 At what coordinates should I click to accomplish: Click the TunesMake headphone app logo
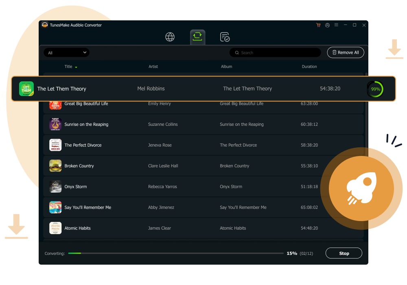(x=45, y=25)
